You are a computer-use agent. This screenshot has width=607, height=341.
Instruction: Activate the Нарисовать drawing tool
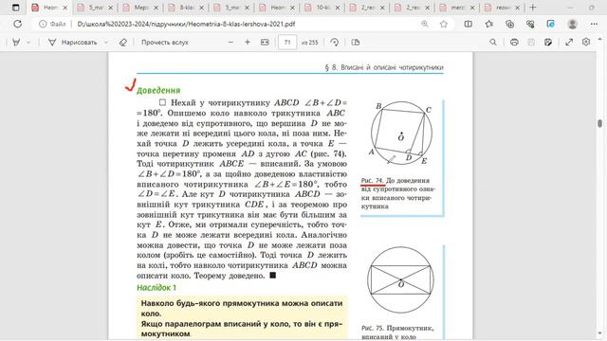(72, 42)
